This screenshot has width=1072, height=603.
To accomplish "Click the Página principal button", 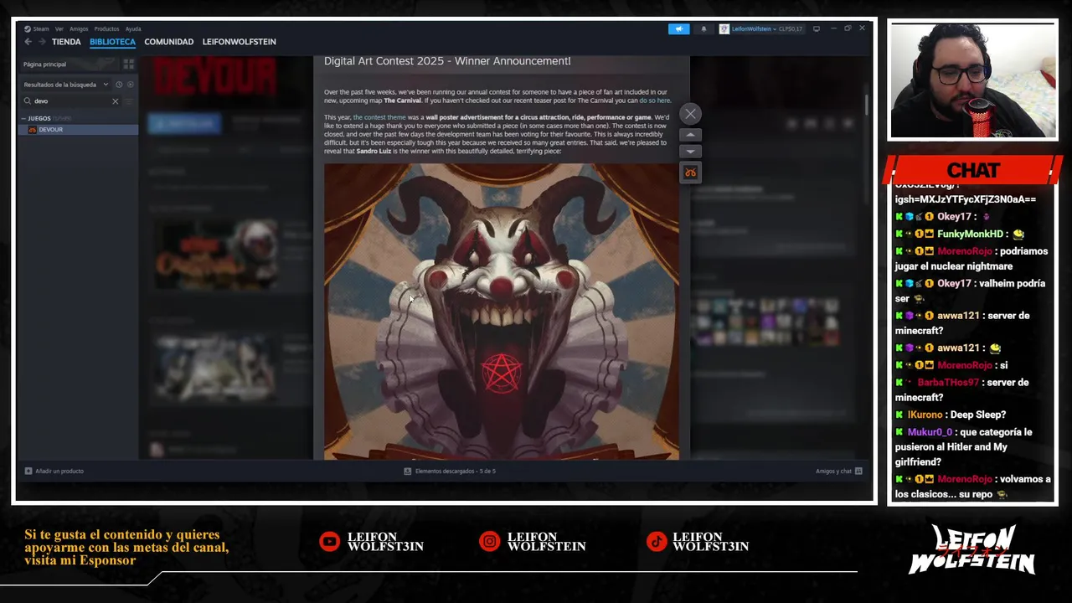I will pos(69,64).
